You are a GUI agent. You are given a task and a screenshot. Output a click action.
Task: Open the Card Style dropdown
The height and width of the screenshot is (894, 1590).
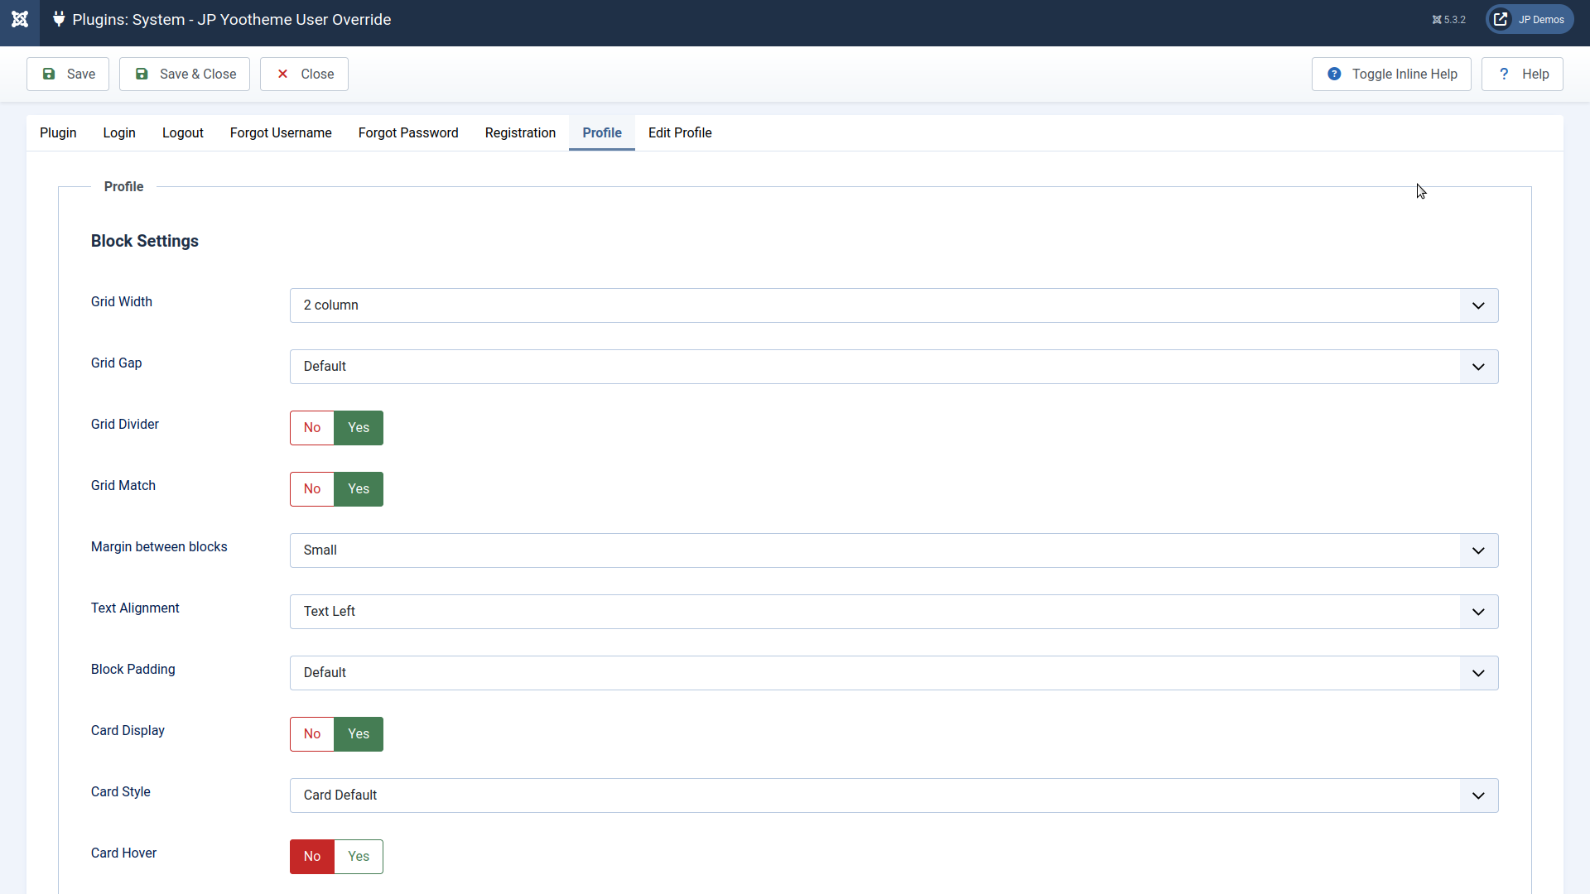pyautogui.click(x=894, y=795)
